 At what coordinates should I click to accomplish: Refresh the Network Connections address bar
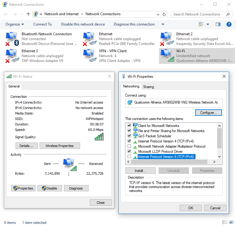pyautogui.click(x=164, y=14)
